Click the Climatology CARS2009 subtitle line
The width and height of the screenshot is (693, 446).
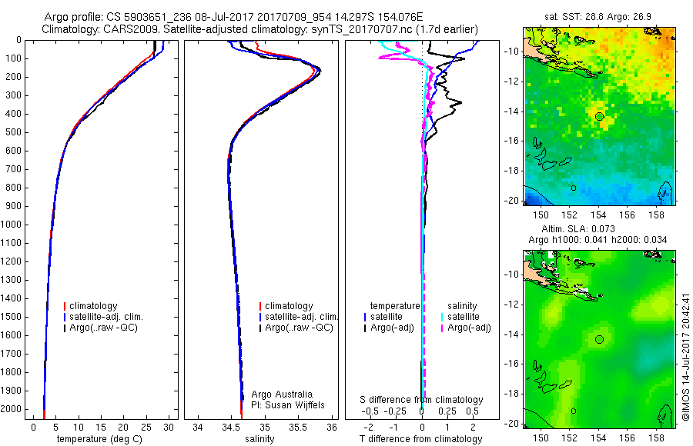click(x=260, y=29)
